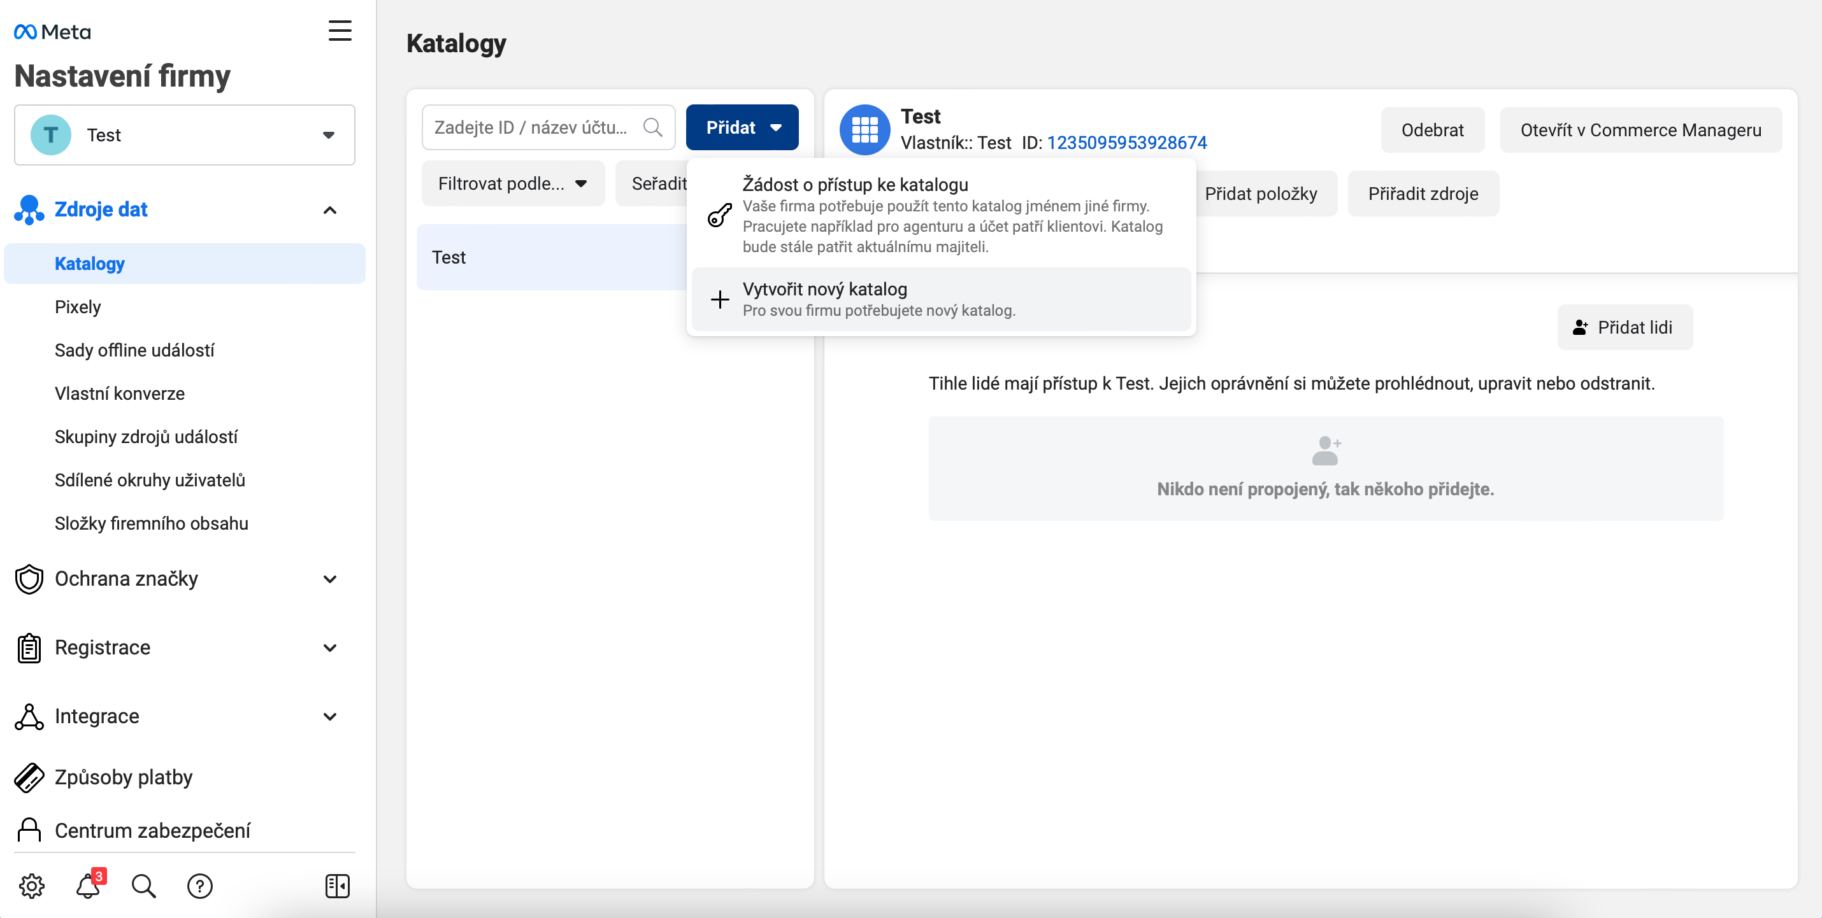Click the Ochrana značky shield icon
Screen dimensions: 1822x918
[29, 579]
